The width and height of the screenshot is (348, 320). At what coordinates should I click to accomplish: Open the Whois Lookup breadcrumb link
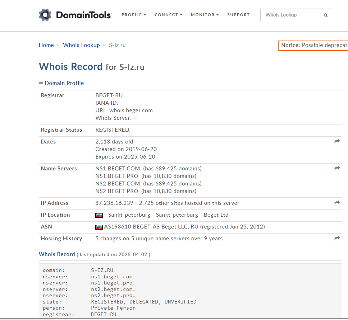[x=81, y=45]
